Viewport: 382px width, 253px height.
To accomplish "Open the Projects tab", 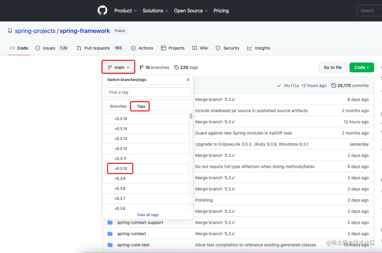I will (173, 48).
